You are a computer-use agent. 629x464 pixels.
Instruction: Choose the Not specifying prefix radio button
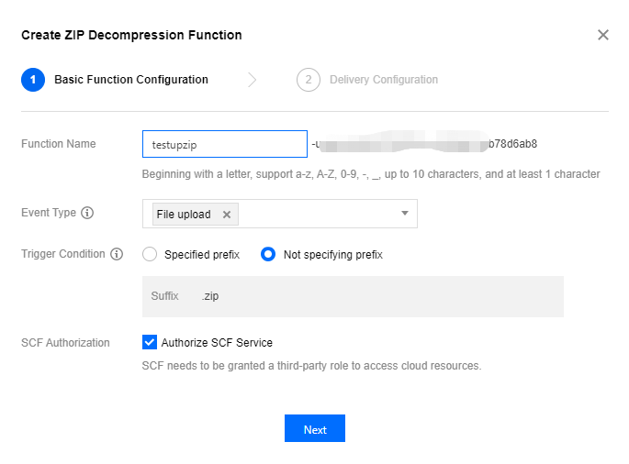[x=268, y=255]
